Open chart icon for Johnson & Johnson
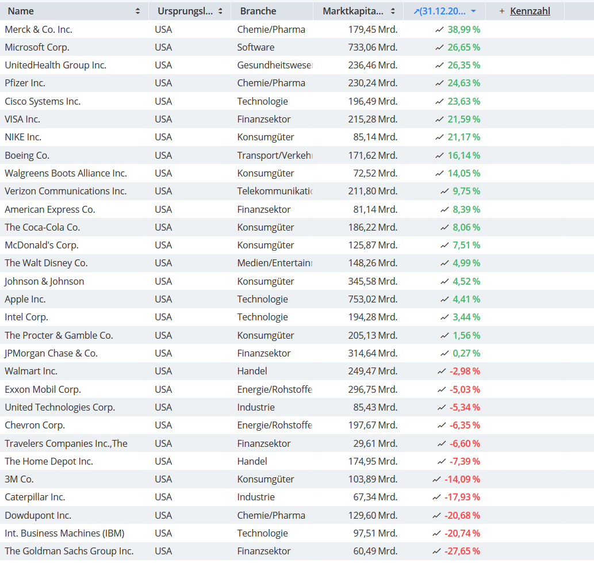Screen dimensions: 594x563 coord(444,282)
